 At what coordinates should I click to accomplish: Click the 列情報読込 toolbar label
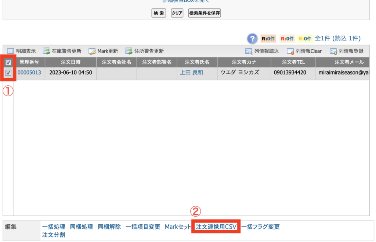tap(267, 51)
